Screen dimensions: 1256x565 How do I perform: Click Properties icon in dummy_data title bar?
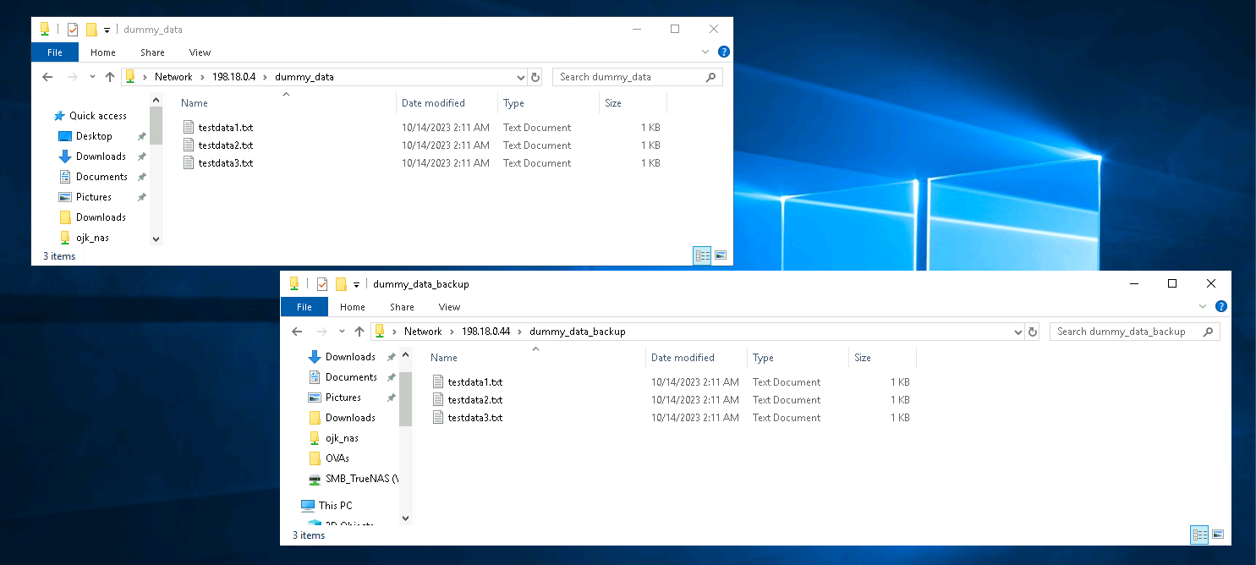pos(73,30)
